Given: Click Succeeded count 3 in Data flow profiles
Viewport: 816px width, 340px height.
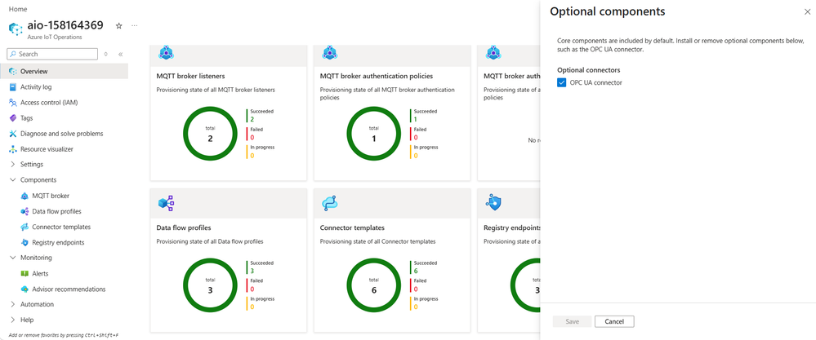Looking at the screenshot, I should click(253, 271).
